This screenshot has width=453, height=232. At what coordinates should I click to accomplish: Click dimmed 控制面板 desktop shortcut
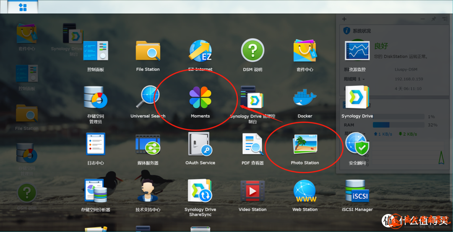coord(26,74)
